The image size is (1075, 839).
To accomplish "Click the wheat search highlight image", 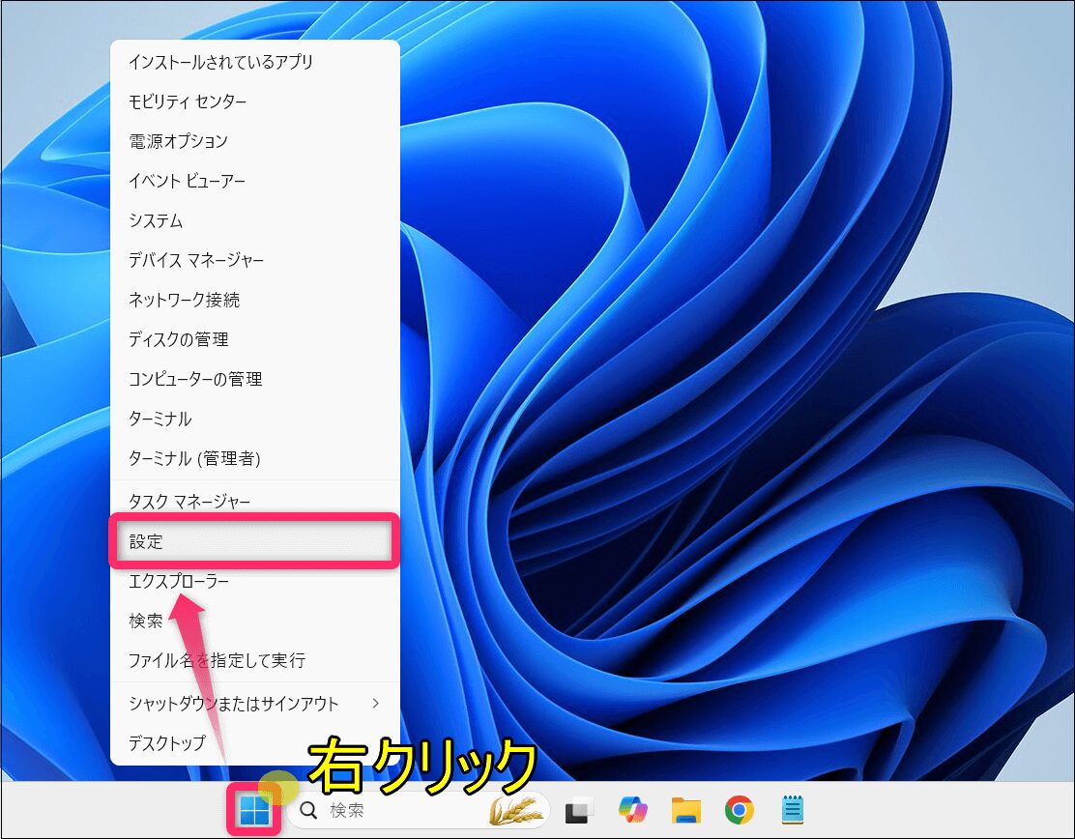I will point(516,810).
